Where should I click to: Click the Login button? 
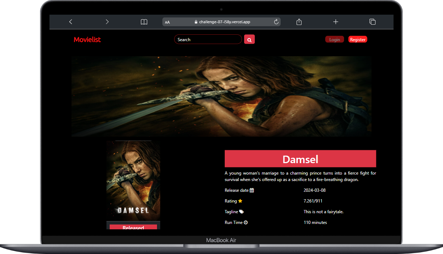click(334, 40)
